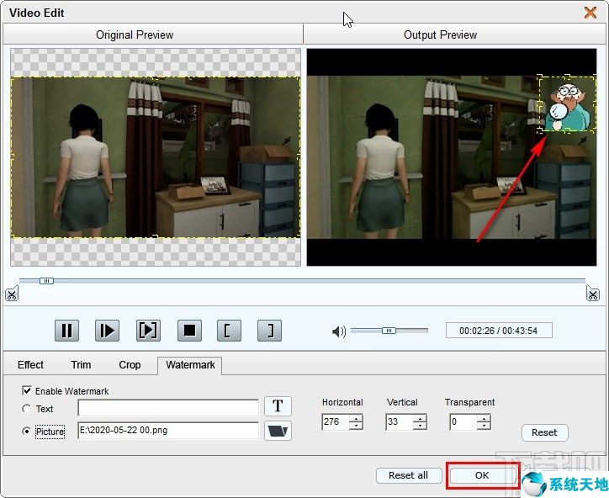
Task: Click the Vertical value field showing 33
Action: [400, 421]
